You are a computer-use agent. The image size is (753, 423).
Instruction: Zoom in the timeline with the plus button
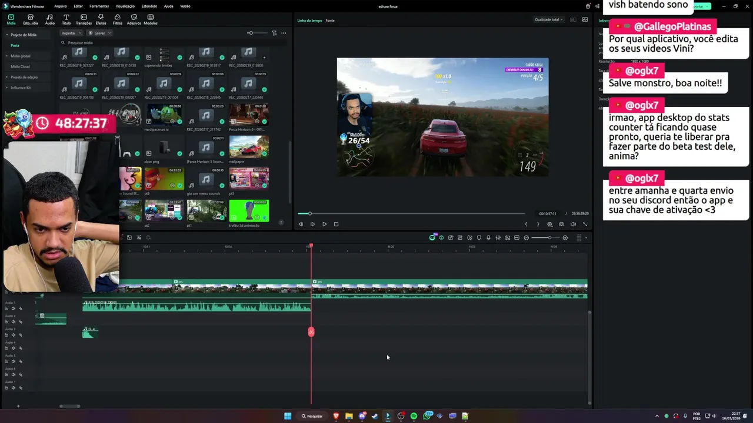(x=565, y=237)
